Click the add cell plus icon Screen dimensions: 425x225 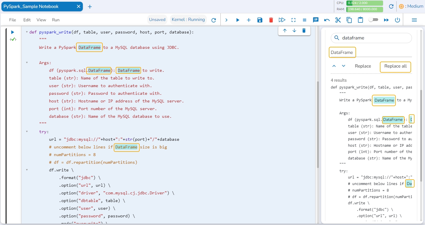tap(249, 20)
